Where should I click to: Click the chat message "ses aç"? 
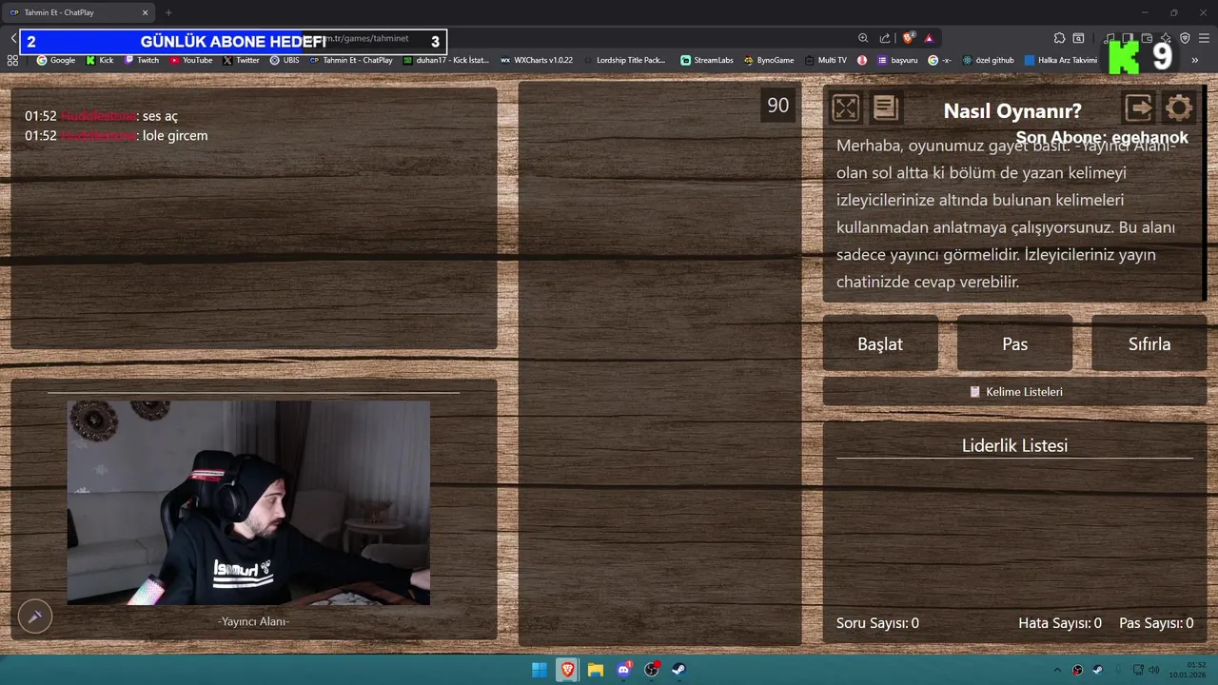(x=160, y=116)
